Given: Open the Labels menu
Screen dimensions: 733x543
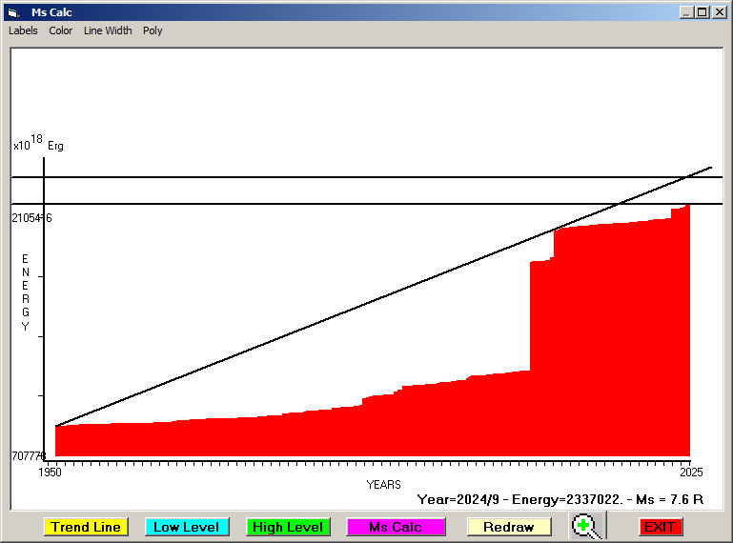Looking at the screenshot, I should (x=23, y=30).
